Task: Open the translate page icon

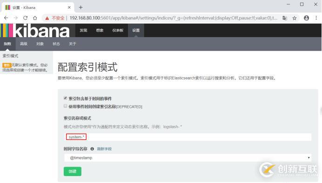Action: coord(285,18)
